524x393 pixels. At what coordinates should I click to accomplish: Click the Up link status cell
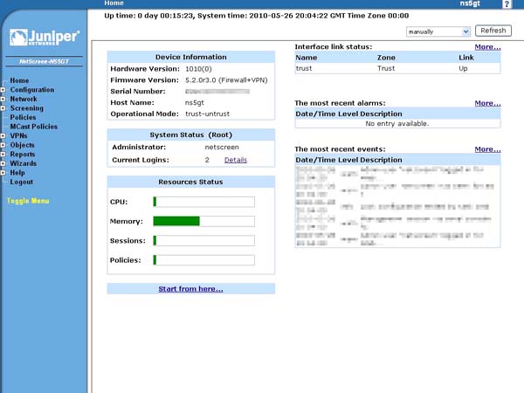(463, 68)
